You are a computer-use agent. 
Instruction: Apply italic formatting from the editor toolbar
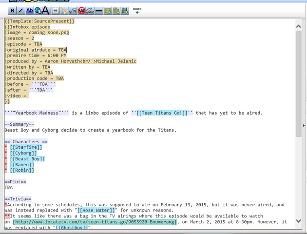[x=21, y=11]
